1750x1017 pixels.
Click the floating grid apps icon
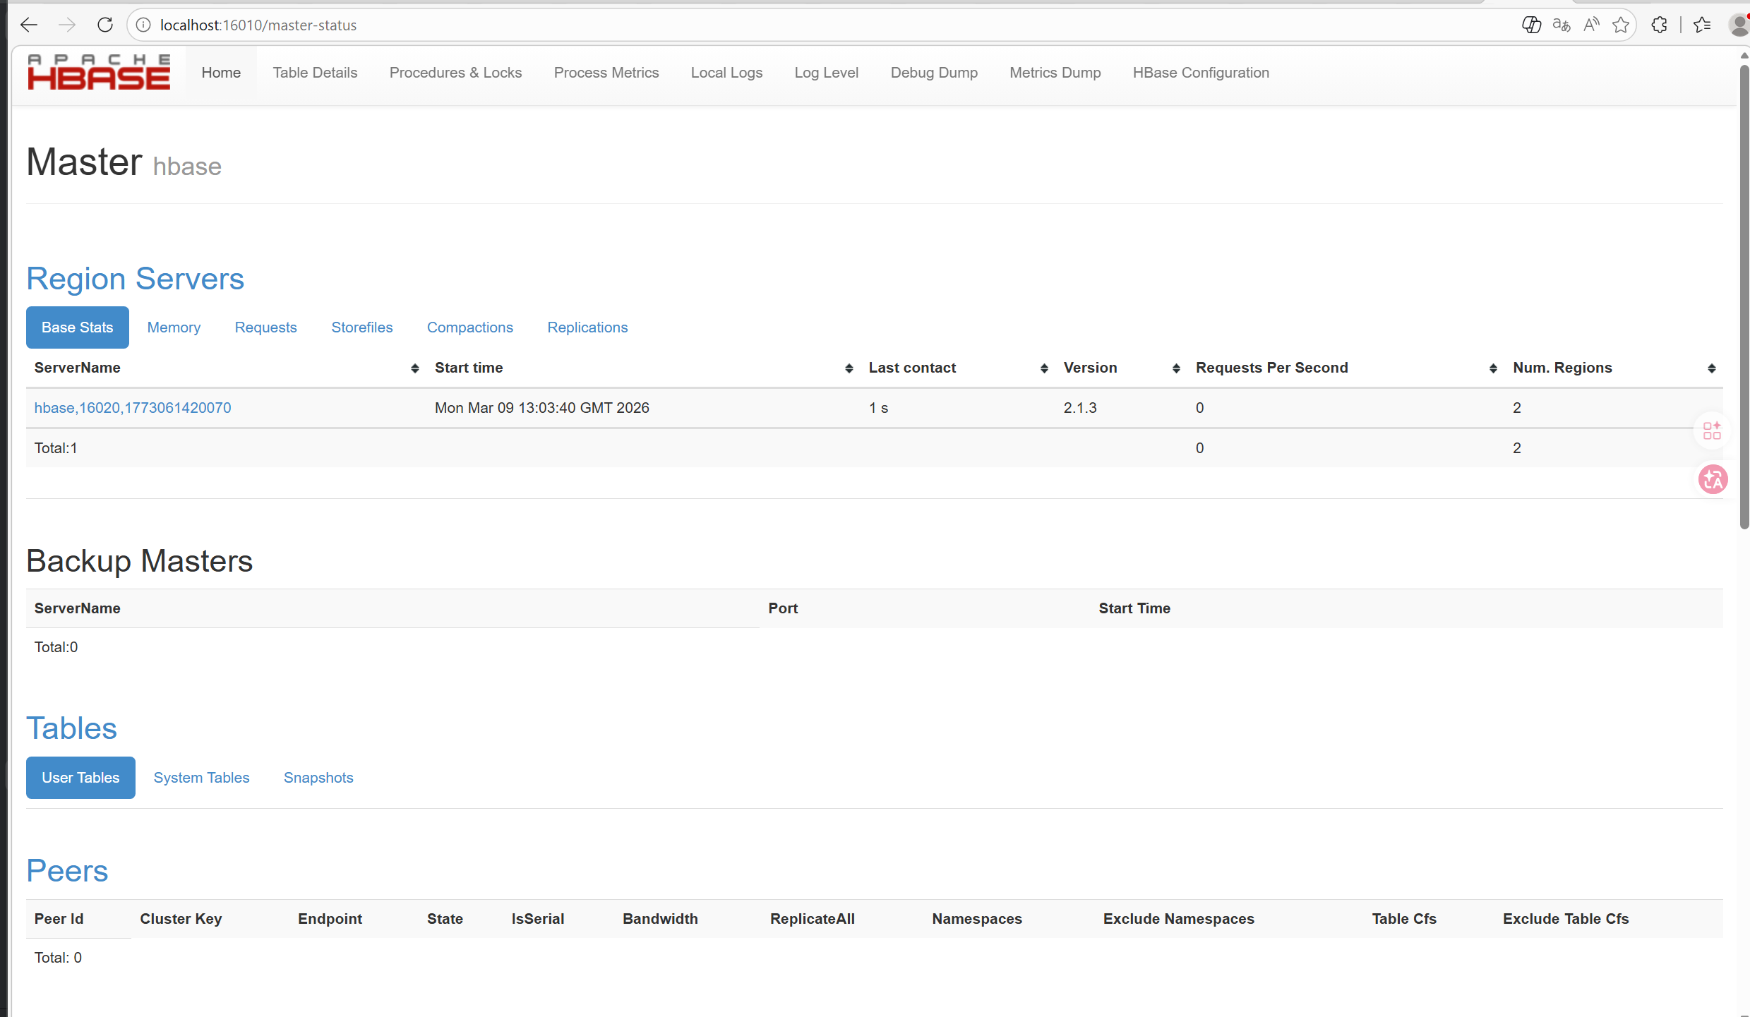tap(1712, 431)
